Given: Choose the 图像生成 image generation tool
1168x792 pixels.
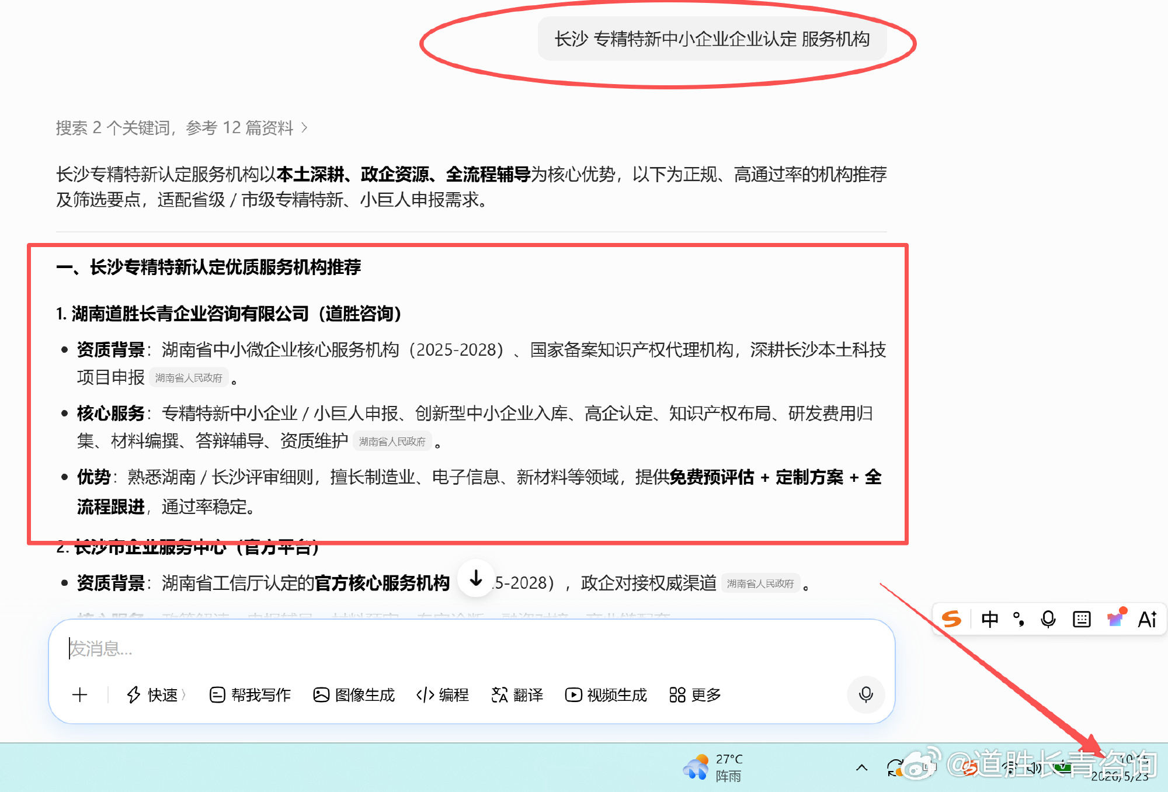Looking at the screenshot, I should [x=354, y=694].
